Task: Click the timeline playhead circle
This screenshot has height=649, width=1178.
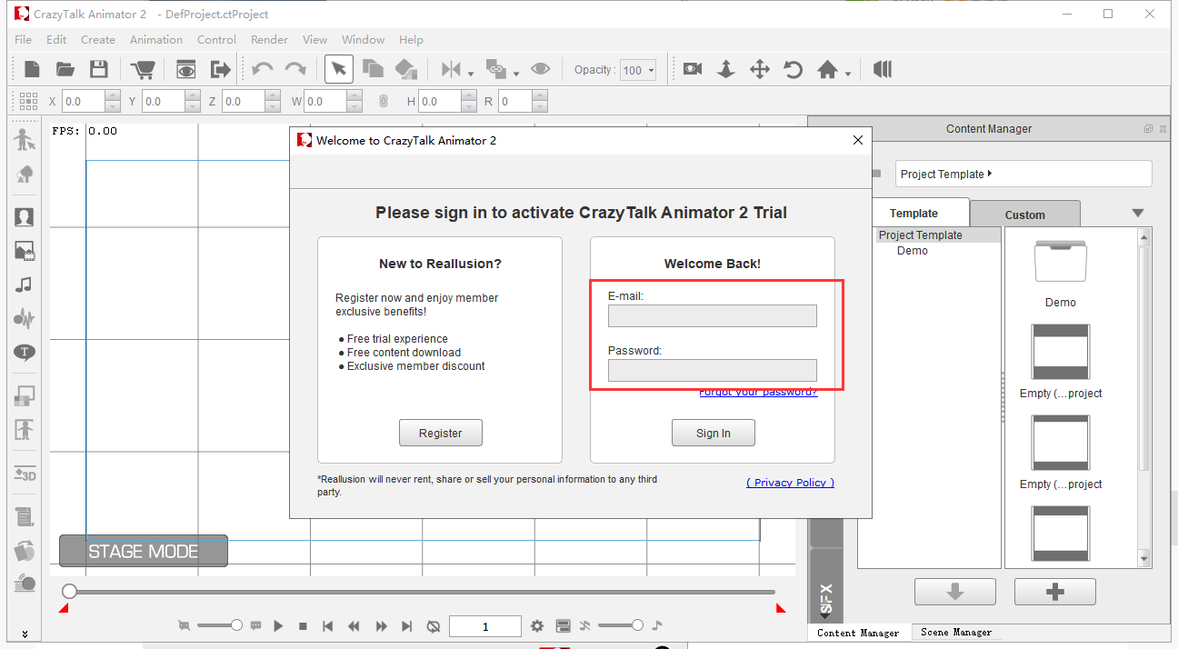Action: pos(69,592)
